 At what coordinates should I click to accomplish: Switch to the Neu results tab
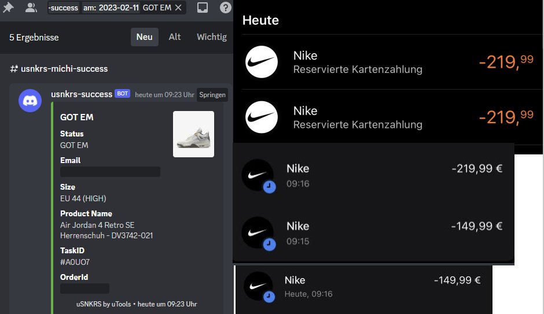pyautogui.click(x=144, y=37)
